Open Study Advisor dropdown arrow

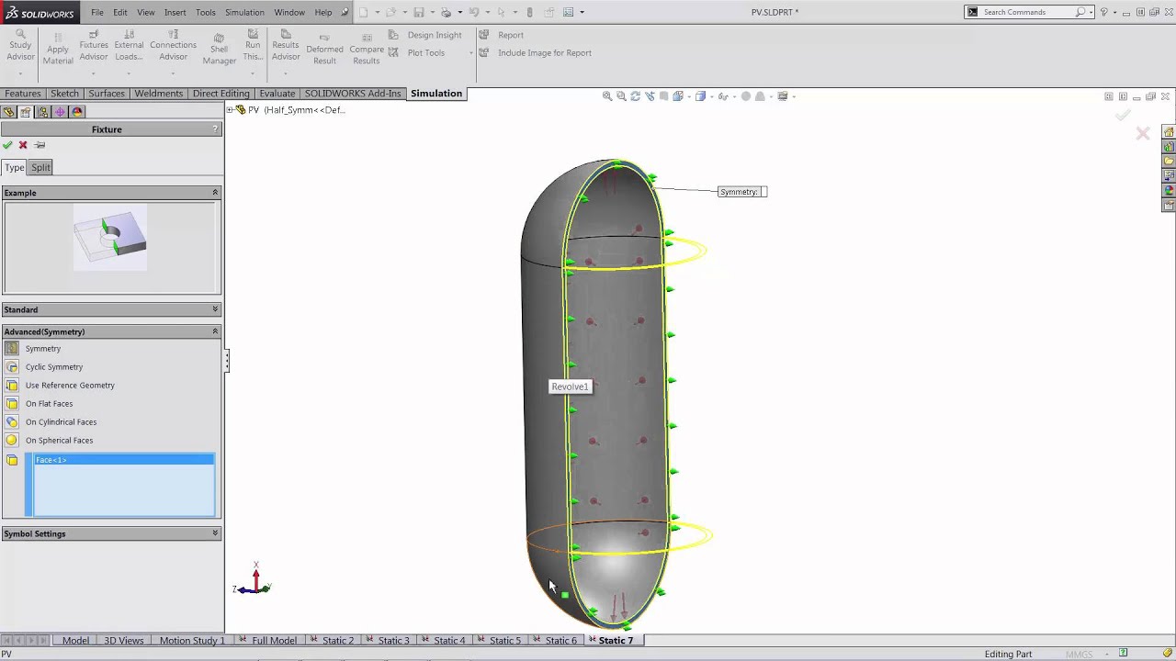point(20,73)
